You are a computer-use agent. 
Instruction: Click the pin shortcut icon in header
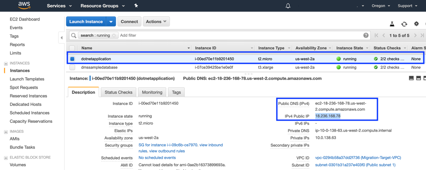(x=136, y=6)
